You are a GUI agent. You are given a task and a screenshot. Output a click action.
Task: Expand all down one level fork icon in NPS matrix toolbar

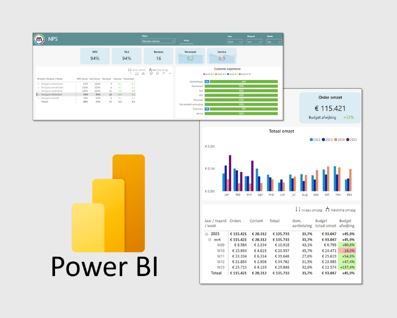point(143,73)
